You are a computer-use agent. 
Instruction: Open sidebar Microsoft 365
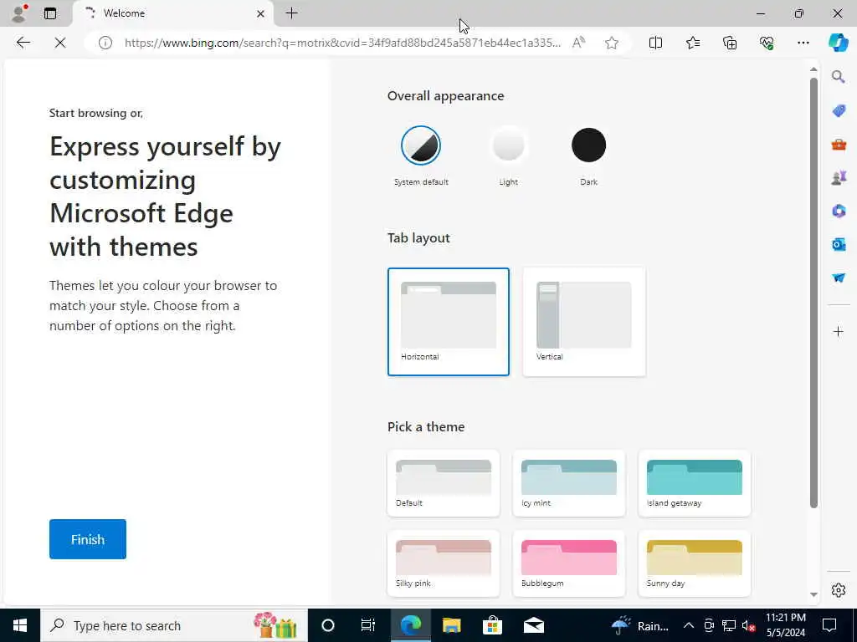click(x=839, y=211)
